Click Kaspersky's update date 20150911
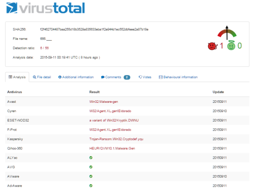Image resolution: width=254 pixels, height=190 pixels. (219, 139)
